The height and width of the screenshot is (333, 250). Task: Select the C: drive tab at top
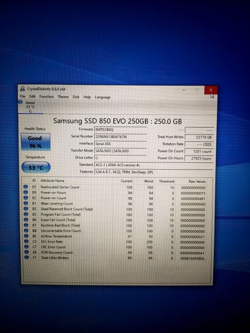pos(30,107)
